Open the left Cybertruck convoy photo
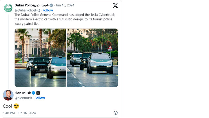This screenshot has height=118, width=209. tap(40, 58)
